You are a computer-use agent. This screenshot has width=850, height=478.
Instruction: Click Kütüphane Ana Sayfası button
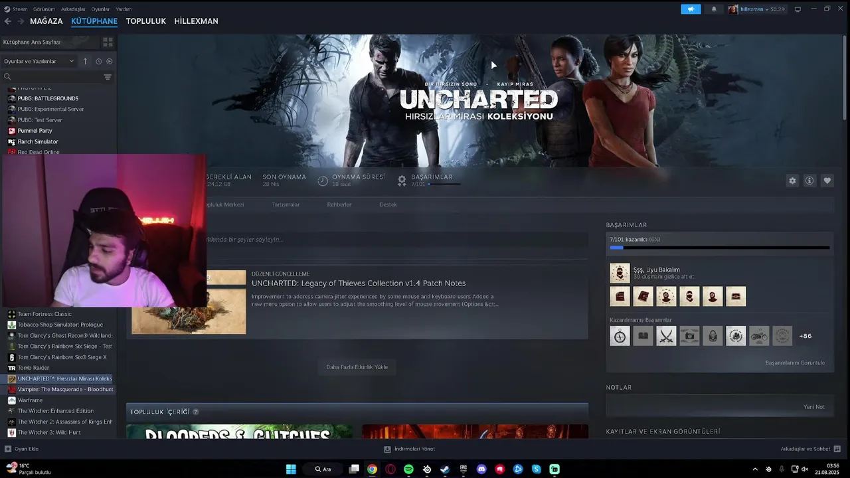click(50, 42)
